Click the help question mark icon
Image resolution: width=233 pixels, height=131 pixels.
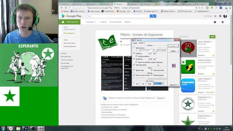coord(215,22)
